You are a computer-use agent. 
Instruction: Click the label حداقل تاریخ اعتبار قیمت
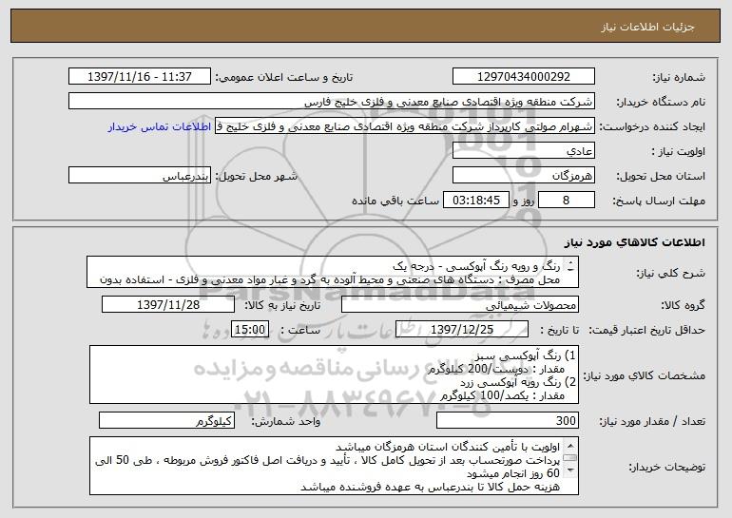[647, 330]
